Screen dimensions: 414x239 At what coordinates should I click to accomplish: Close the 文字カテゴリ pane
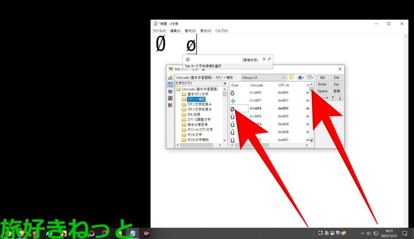coord(225,83)
